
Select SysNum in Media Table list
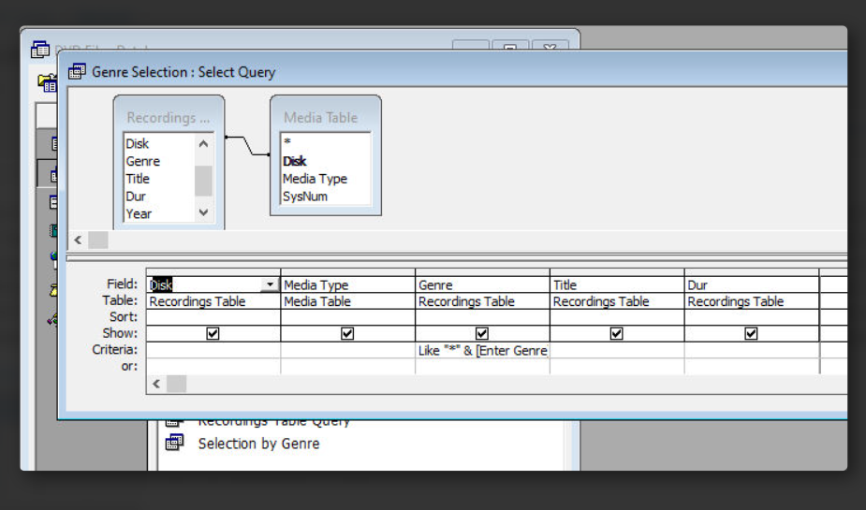tap(305, 197)
